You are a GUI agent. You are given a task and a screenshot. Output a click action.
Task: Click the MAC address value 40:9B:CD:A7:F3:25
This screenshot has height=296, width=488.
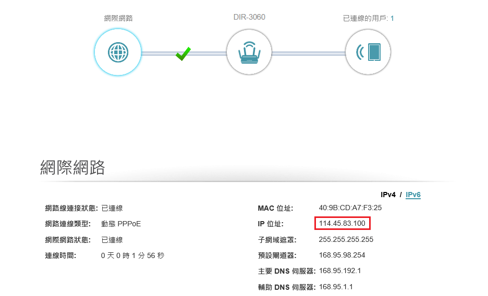[x=350, y=208]
